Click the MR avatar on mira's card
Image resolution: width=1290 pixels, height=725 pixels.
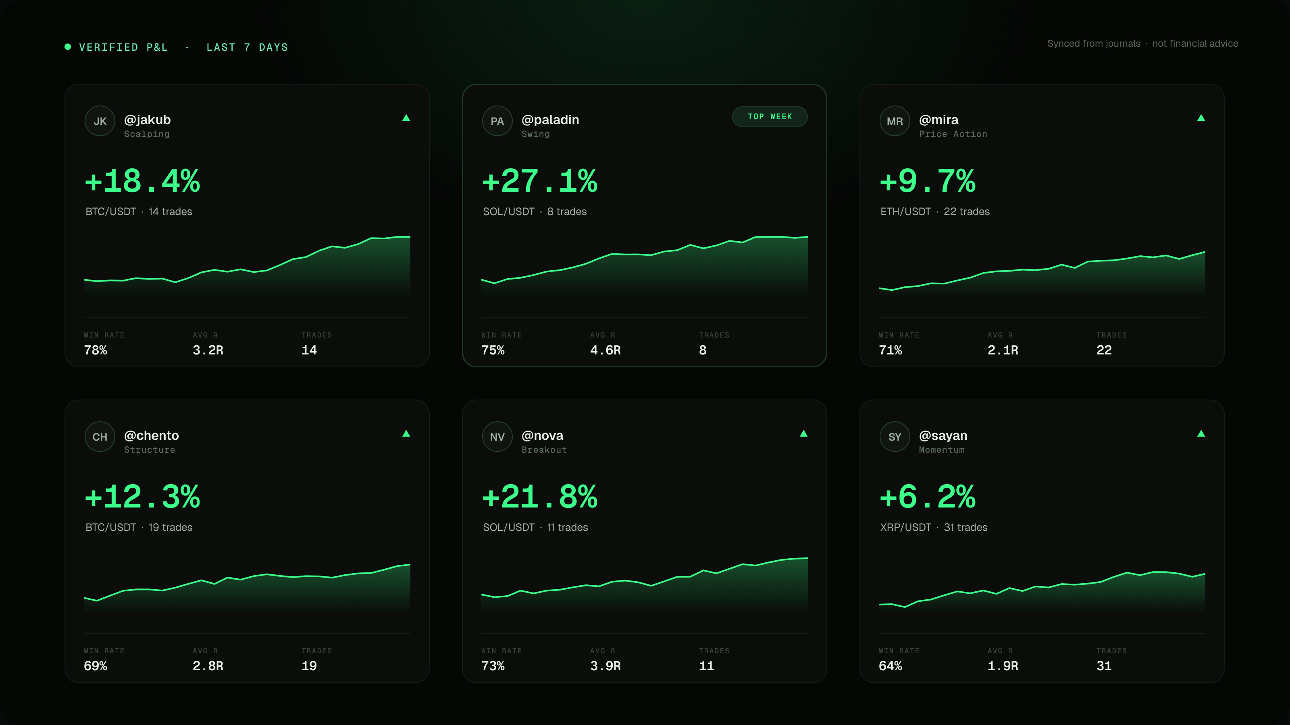click(895, 121)
